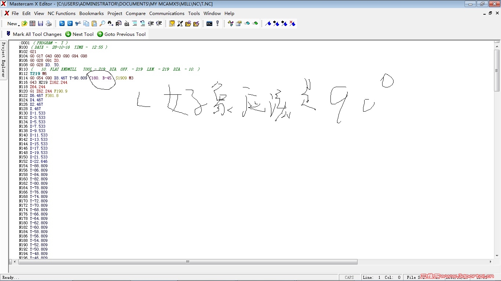Click the horizontal scrollbar thumb
501x281 pixels.
pyautogui.click(x=188, y=262)
